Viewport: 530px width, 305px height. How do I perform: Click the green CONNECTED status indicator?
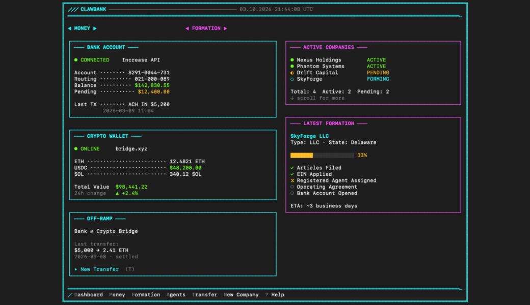[x=76, y=59]
